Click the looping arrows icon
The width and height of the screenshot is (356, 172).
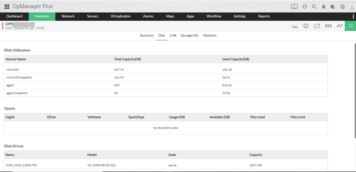(x=328, y=26)
